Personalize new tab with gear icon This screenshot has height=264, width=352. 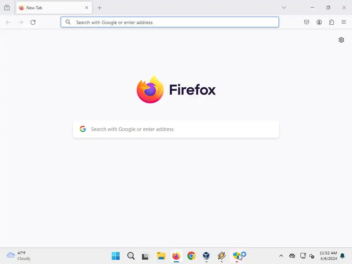(x=341, y=40)
